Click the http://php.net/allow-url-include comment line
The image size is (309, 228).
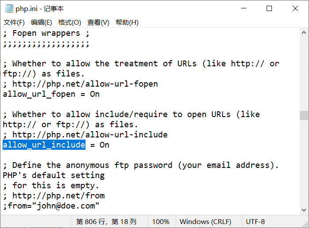tap(85, 135)
